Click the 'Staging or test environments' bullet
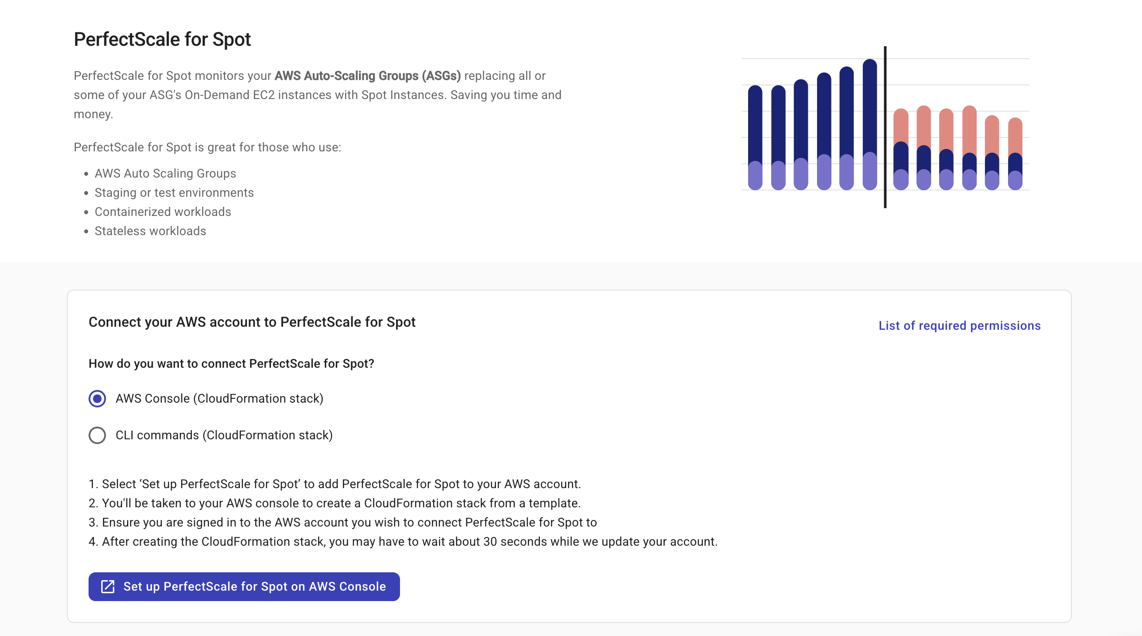The width and height of the screenshot is (1142, 636). point(174,192)
